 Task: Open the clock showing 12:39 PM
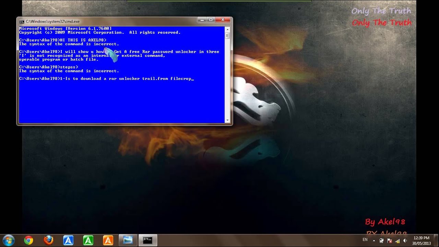[422, 240]
